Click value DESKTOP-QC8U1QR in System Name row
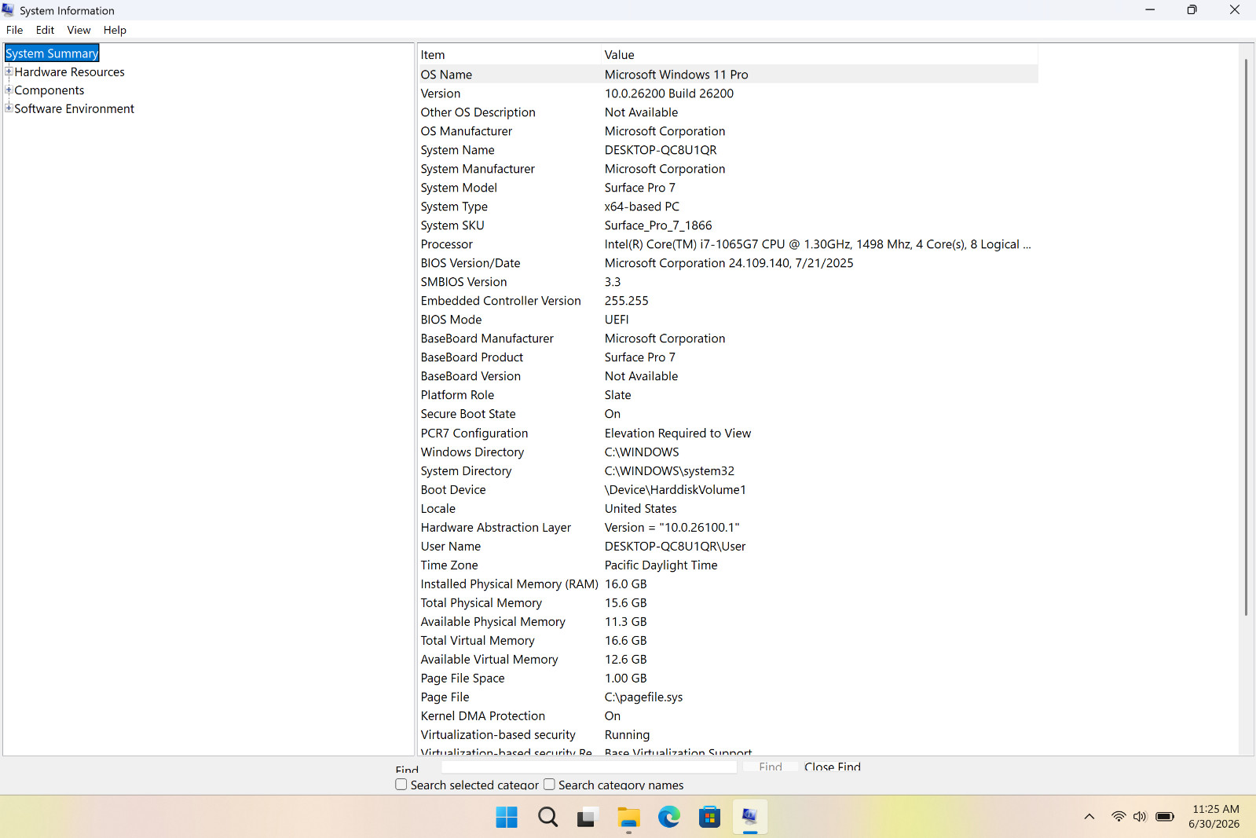The width and height of the screenshot is (1256, 838). click(661, 150)
